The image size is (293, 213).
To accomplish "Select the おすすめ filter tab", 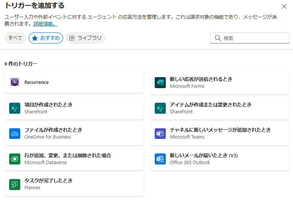I will click(x=46, y=38).
